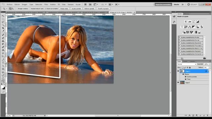Click the Píxeles reales button
This screenshot has height=119, width=212.
click(x=64, y=9)
